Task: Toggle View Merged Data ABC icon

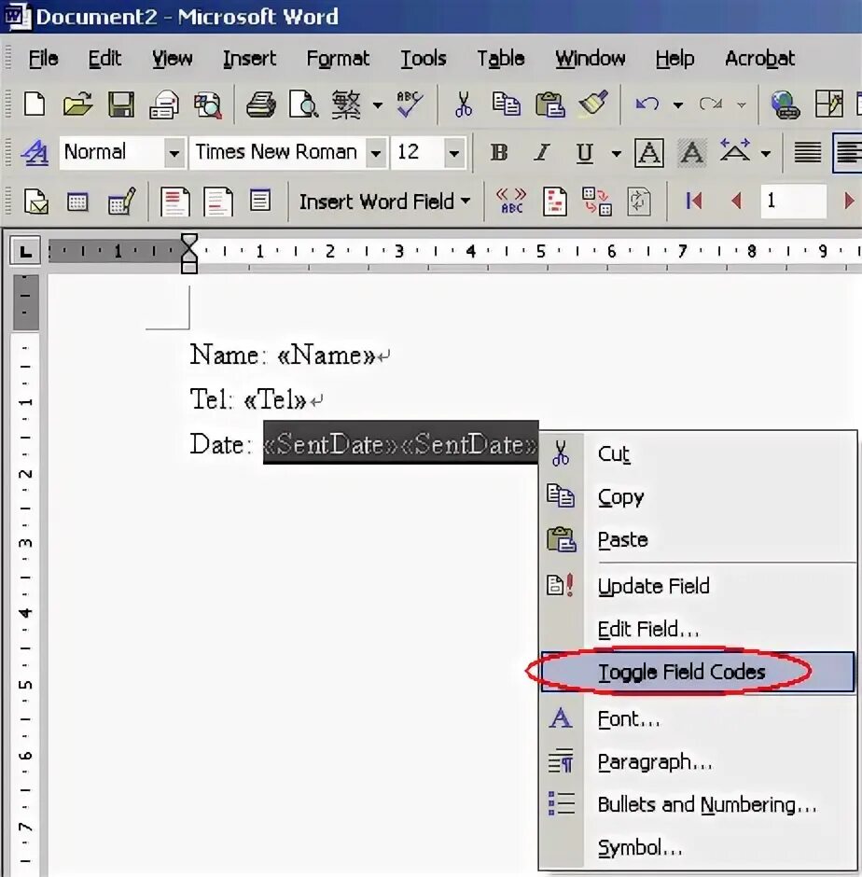Action: (x=511, y=202)
